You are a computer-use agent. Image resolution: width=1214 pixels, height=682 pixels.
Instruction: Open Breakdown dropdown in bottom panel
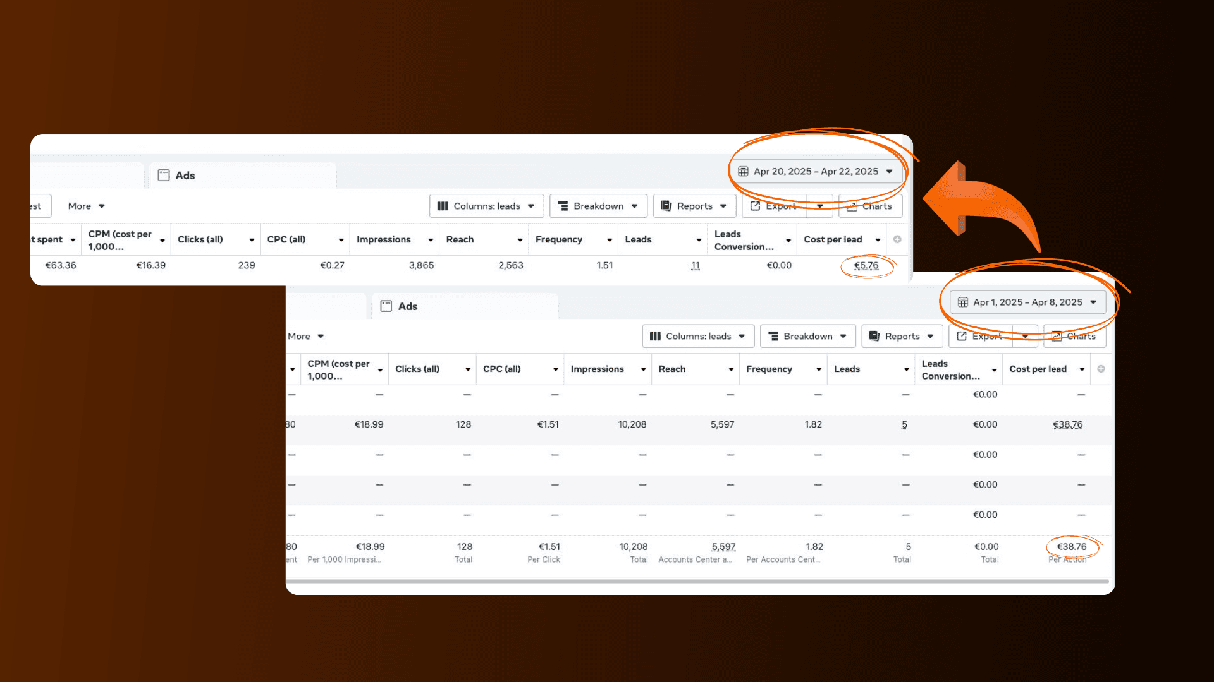(807, 337)
